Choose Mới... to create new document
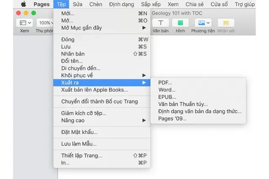Viewport: 269px width, 179px height. coord(102,13)
